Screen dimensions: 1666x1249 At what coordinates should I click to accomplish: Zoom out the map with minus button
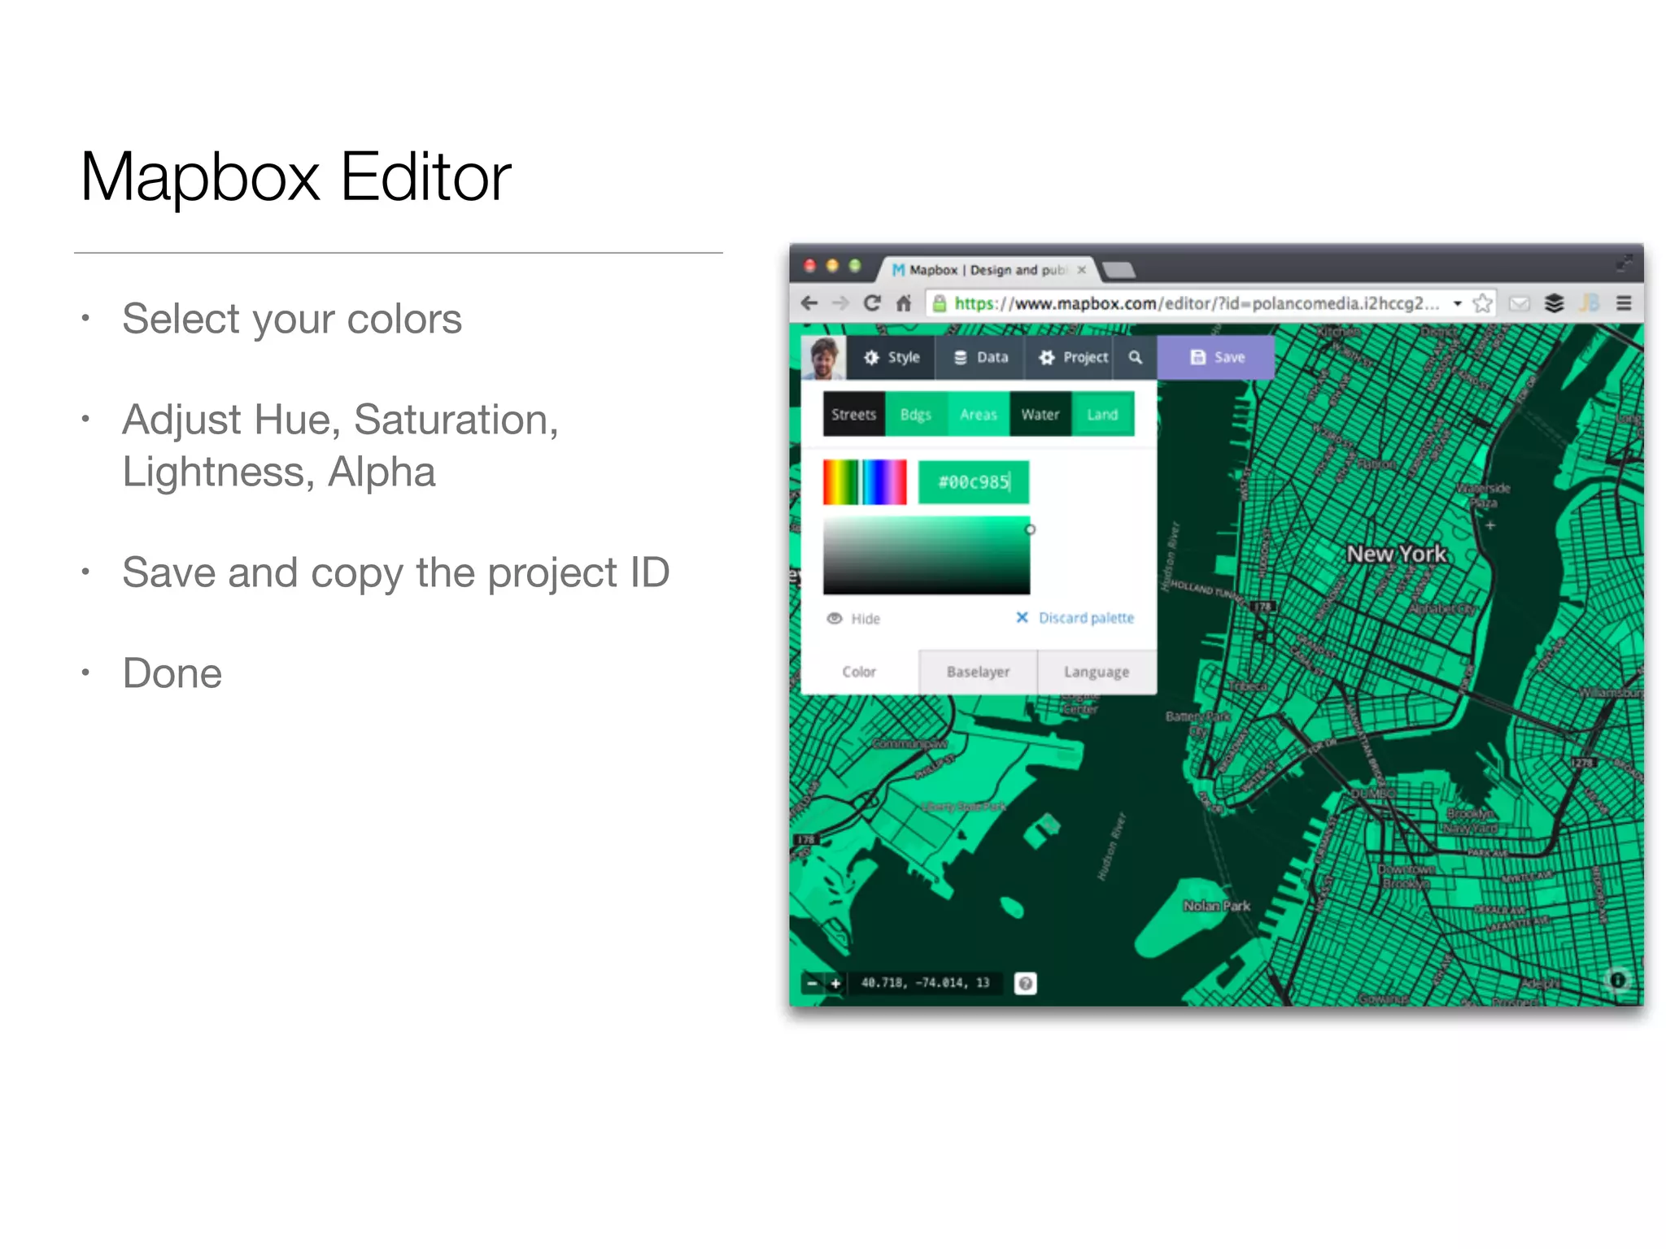pyautogui.click(x=812, y=983)
